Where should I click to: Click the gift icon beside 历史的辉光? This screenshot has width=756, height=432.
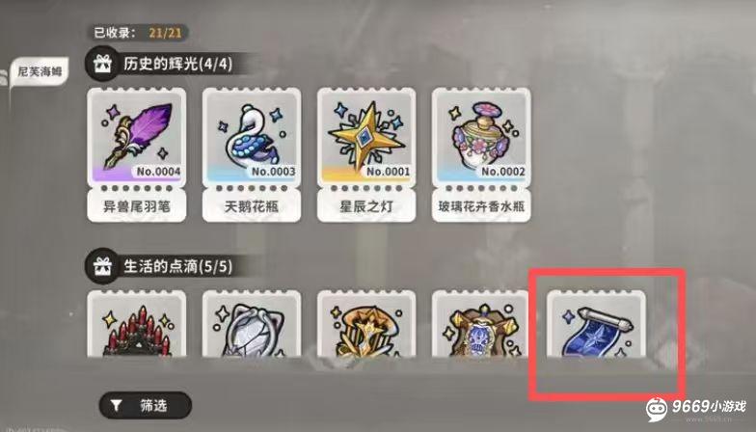102,64
